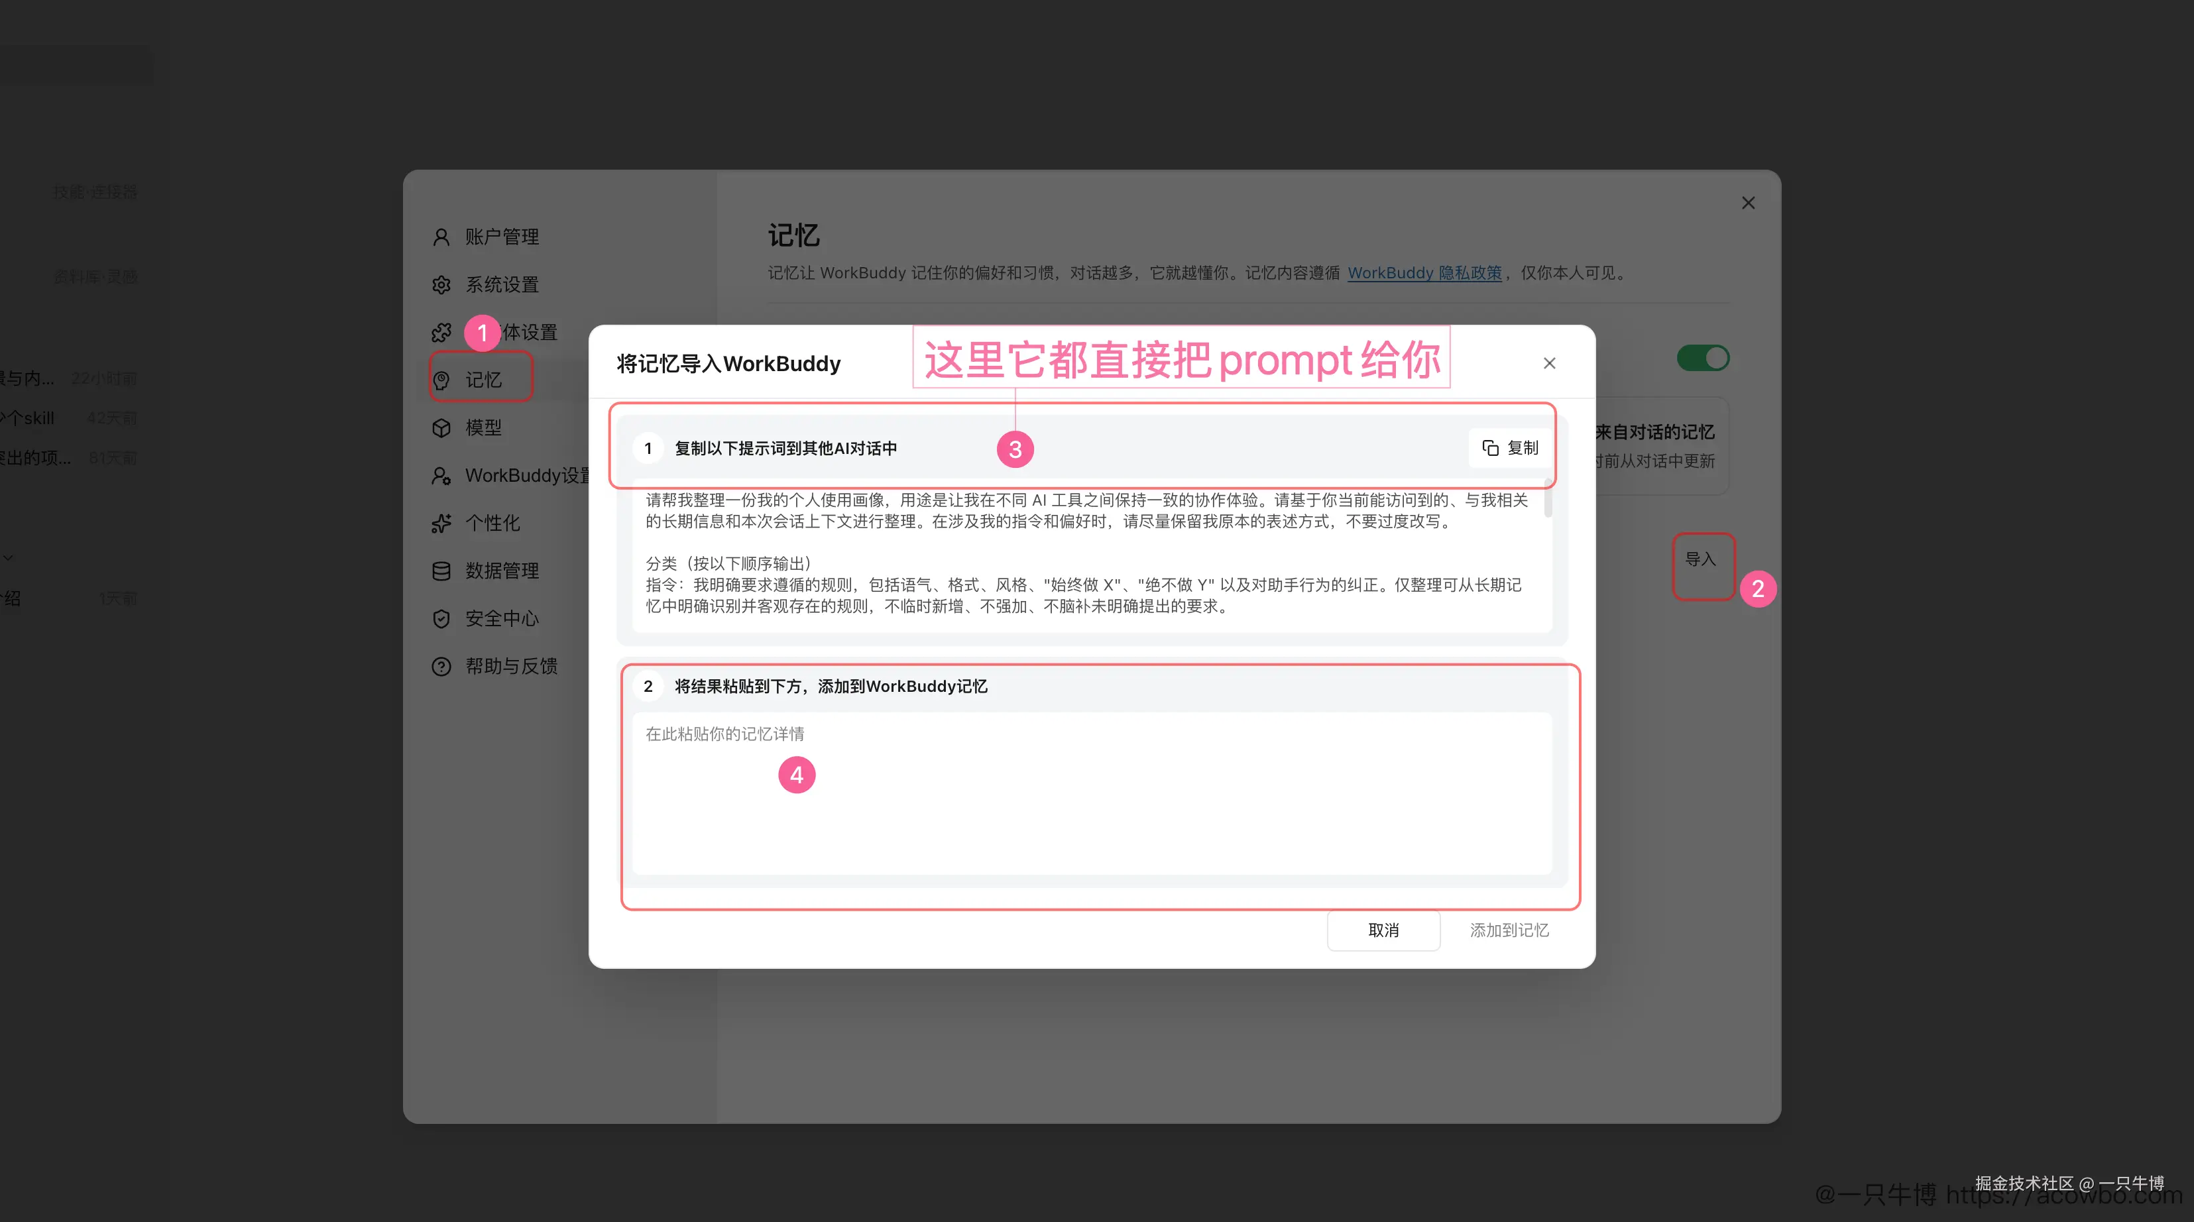The width and height of the screenshot is (2194, 1222).
Task: Click the 数据管理 database icon
Action: pyautogui.click(x=441, y=571)
